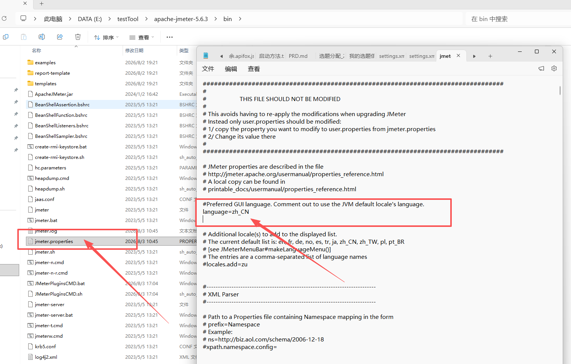Switch to the 我的选题 tab
Image resolution: width=571 pixels, height=364 pixels.
tap(362, 56)
